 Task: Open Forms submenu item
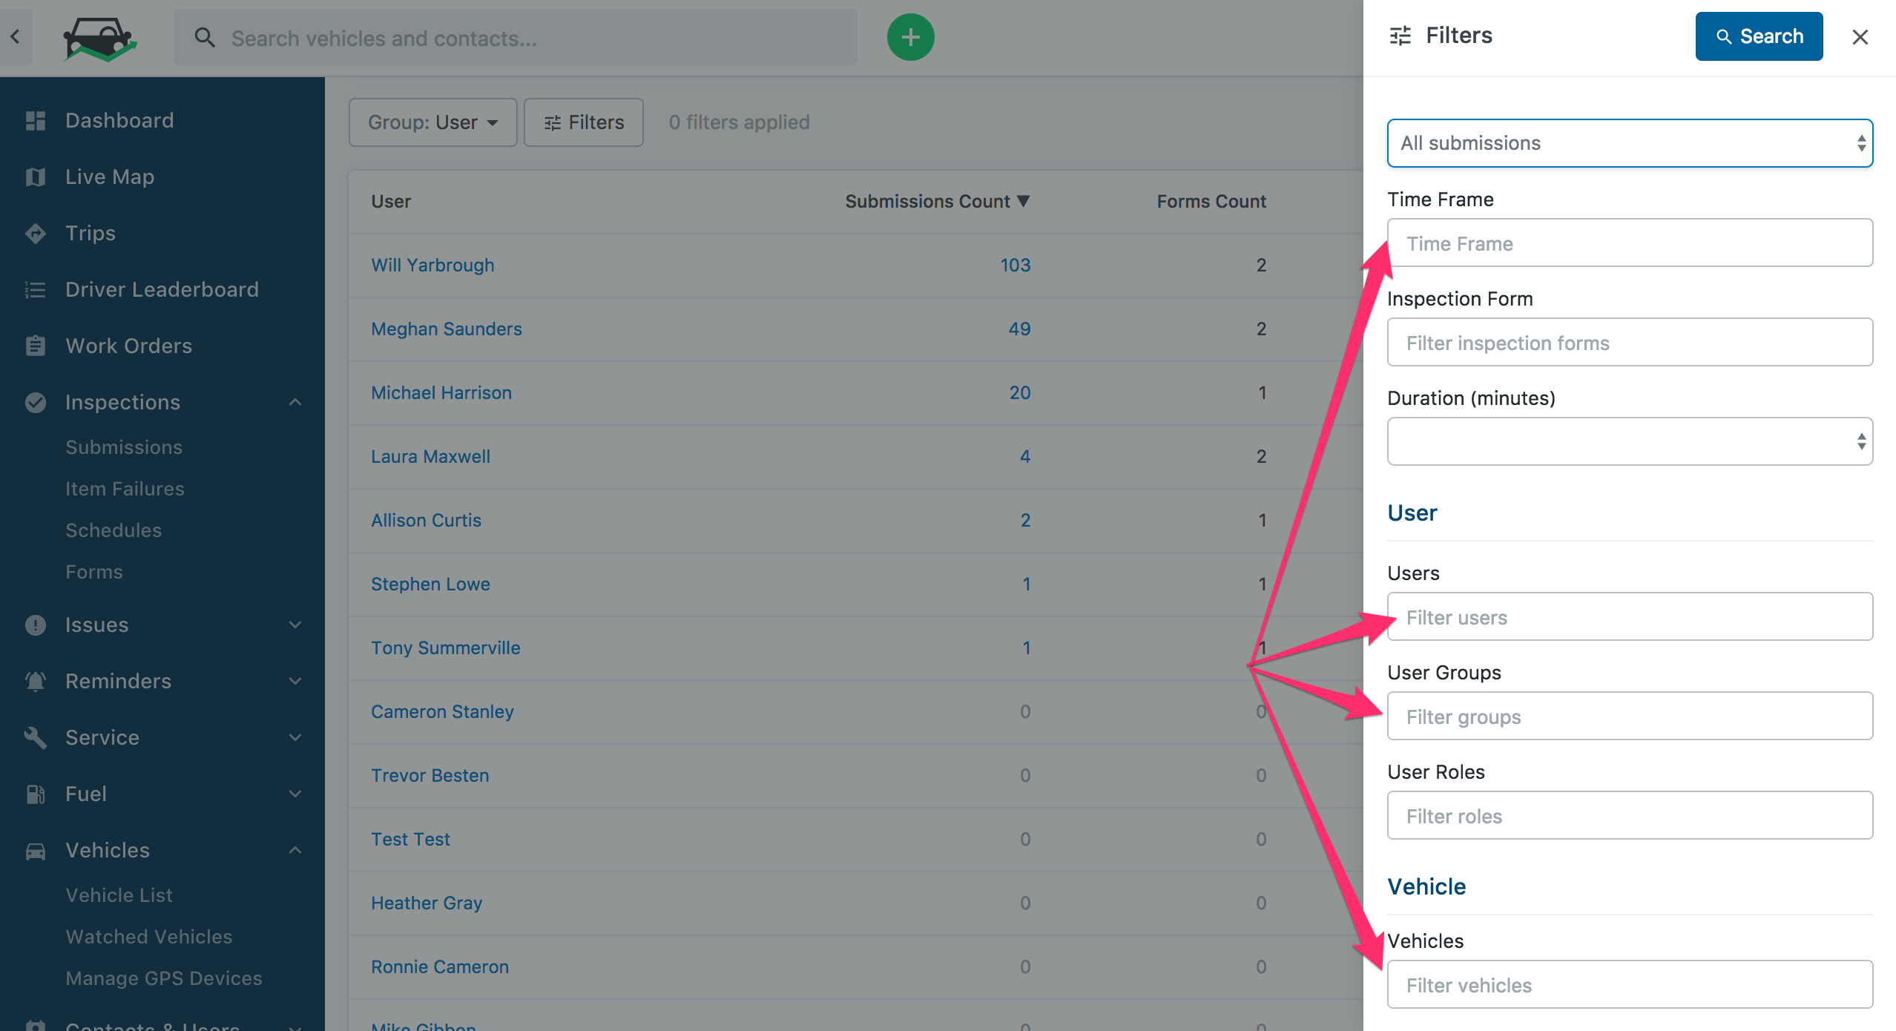pyautogui.click(x=94, y=572)
